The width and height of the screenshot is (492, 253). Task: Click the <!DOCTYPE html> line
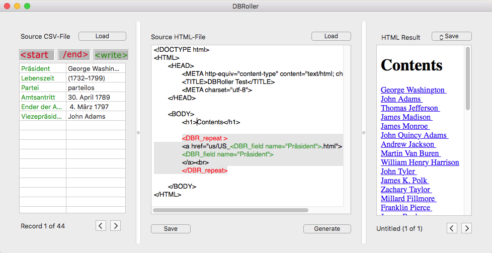click(x=182, y=50)
